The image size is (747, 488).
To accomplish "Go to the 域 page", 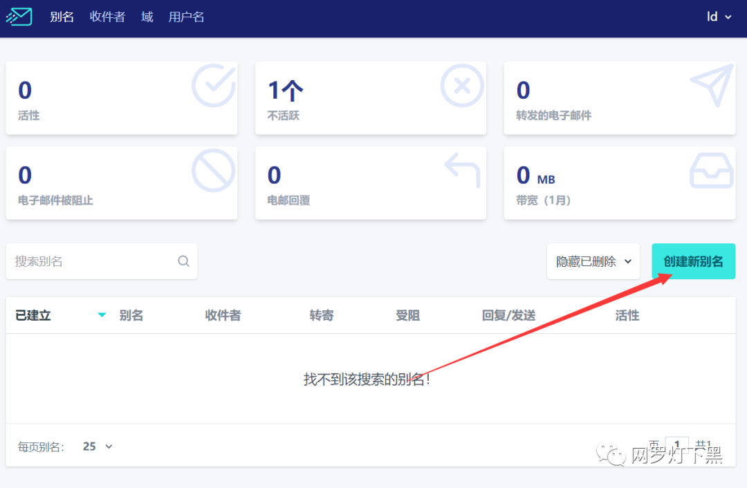I will [x=147, y=17].
